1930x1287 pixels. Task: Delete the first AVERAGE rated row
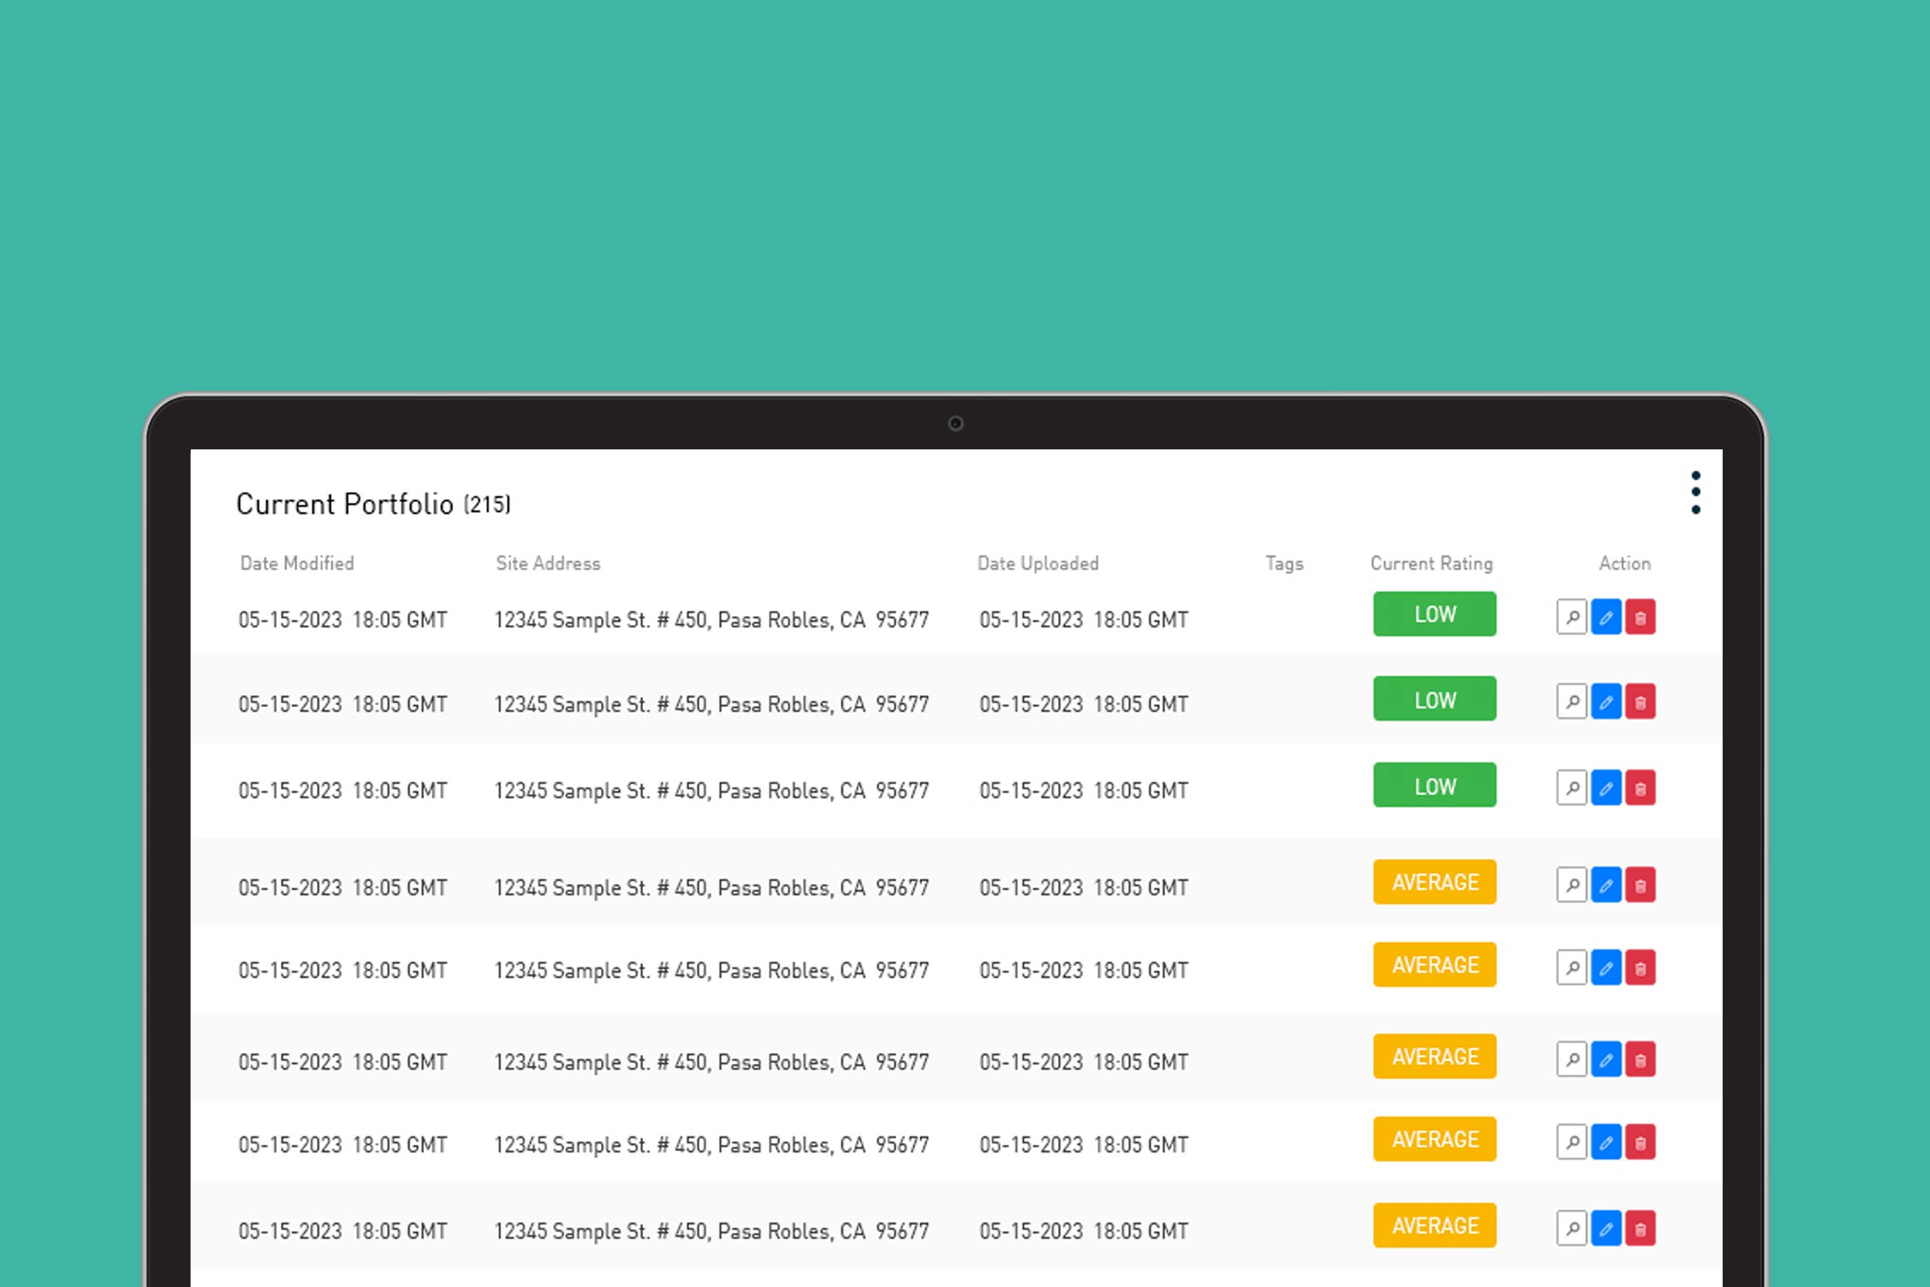[x=1640, y=885]
